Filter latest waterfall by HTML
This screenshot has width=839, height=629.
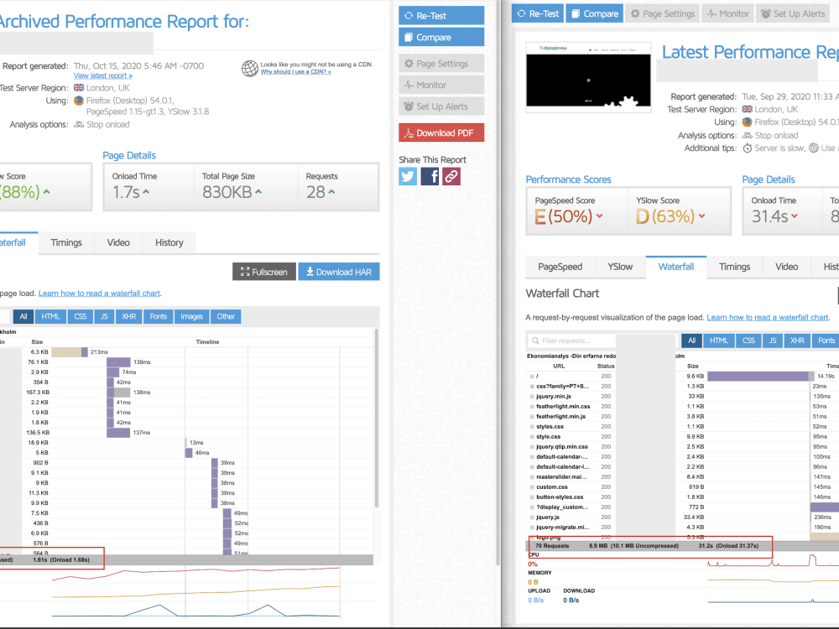[719, 340]
